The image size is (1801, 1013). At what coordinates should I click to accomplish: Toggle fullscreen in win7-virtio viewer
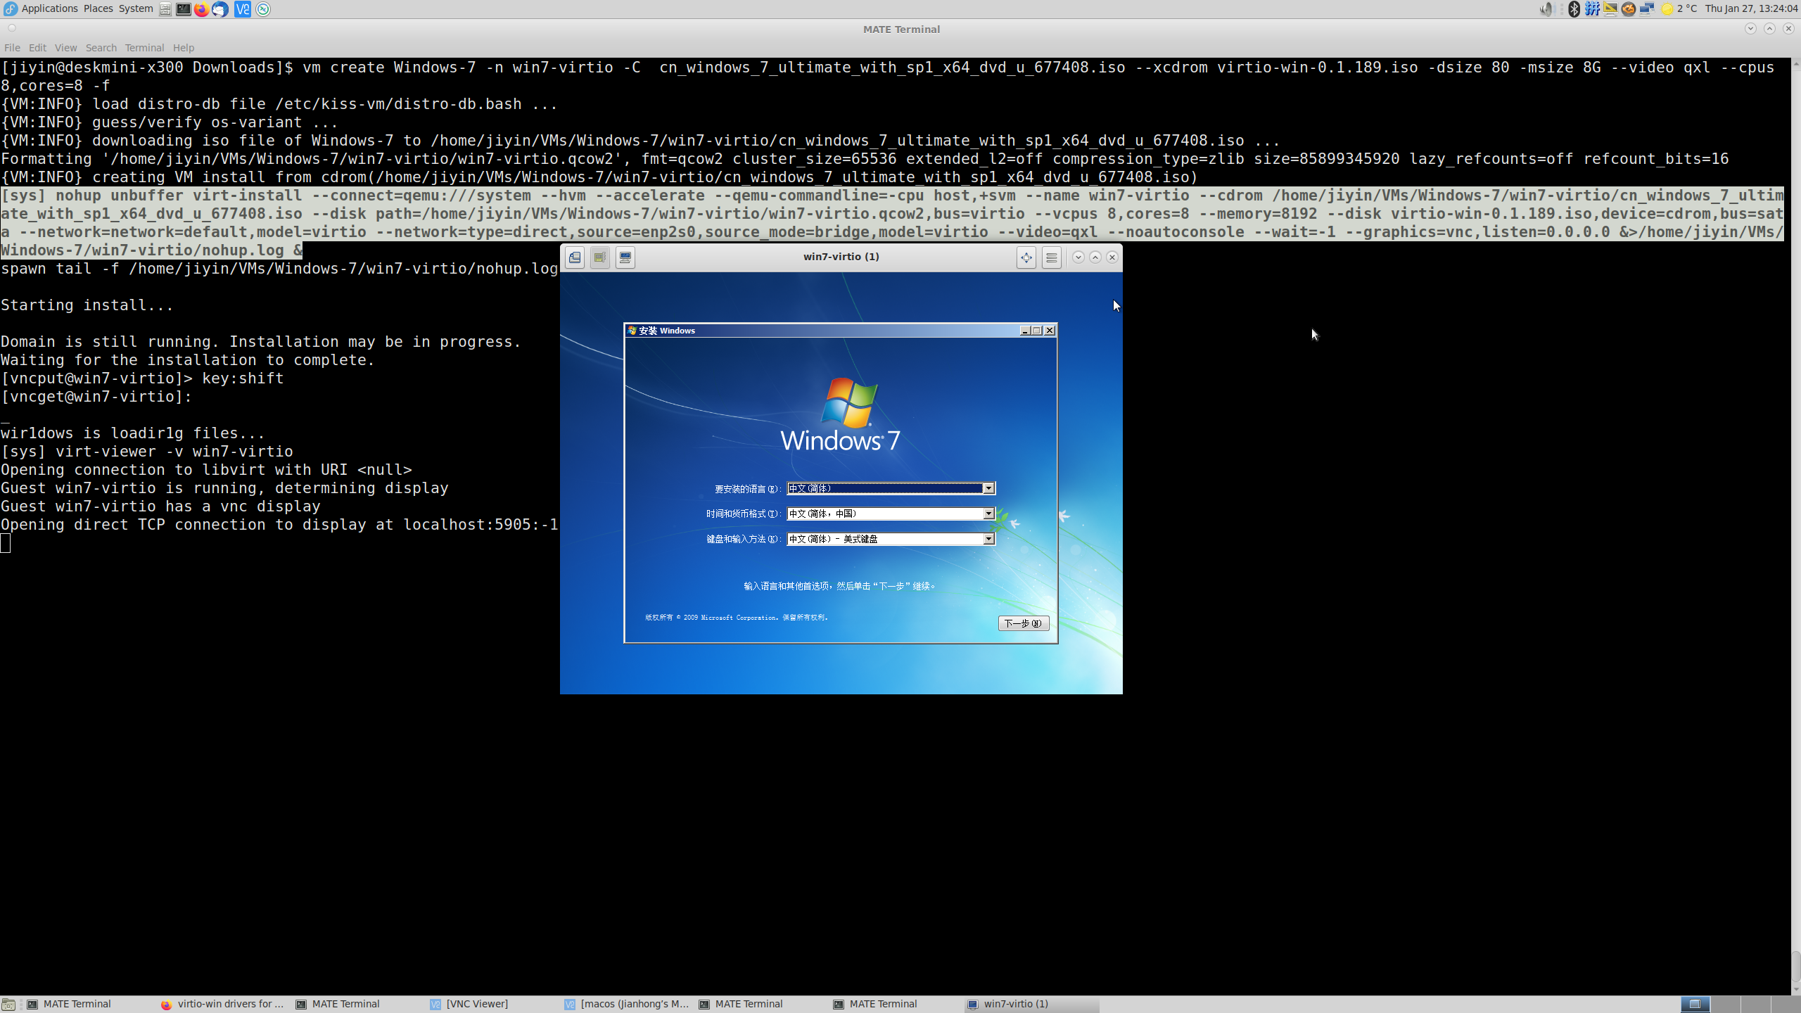1026,257
